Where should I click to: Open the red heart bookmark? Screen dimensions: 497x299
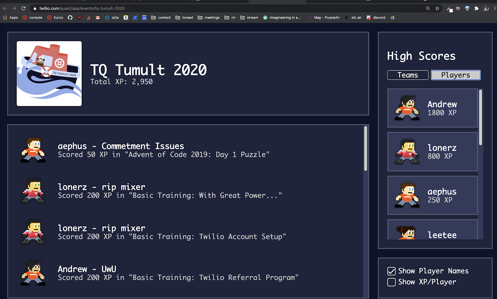click(80, 18)
